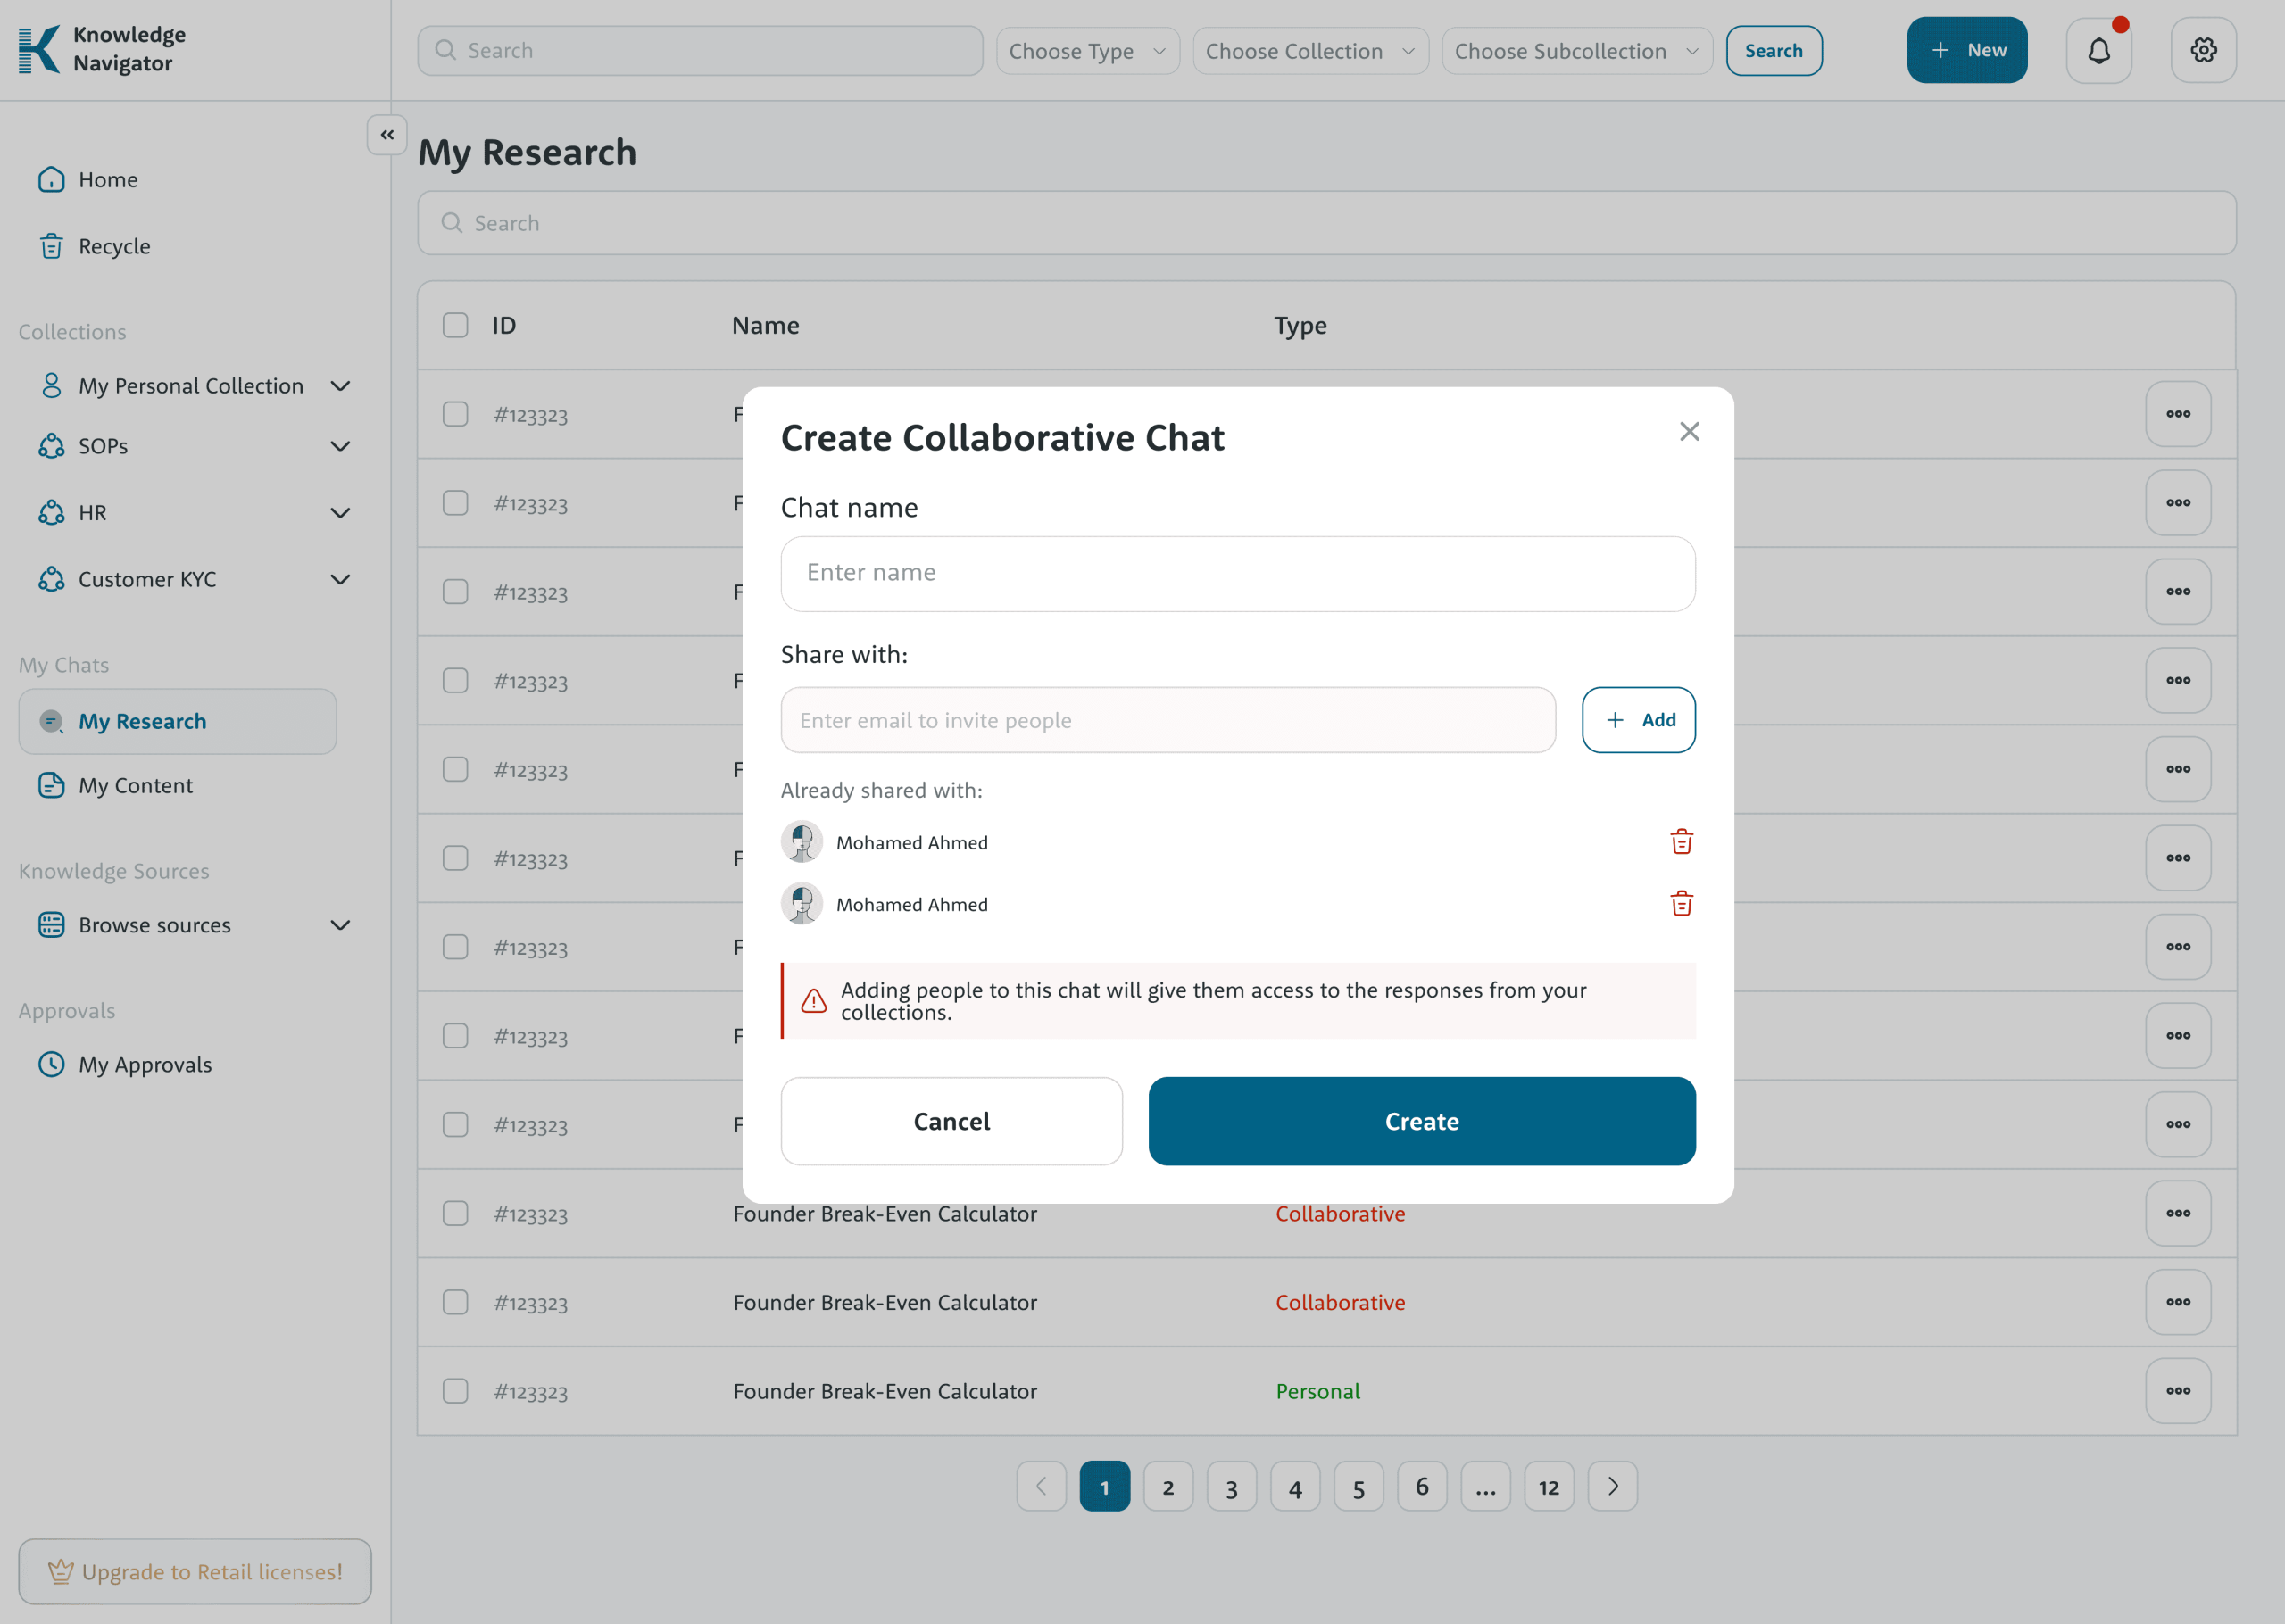Click the Create button in dialog
The image size is (2285, 1624).
(1421, 1121)
